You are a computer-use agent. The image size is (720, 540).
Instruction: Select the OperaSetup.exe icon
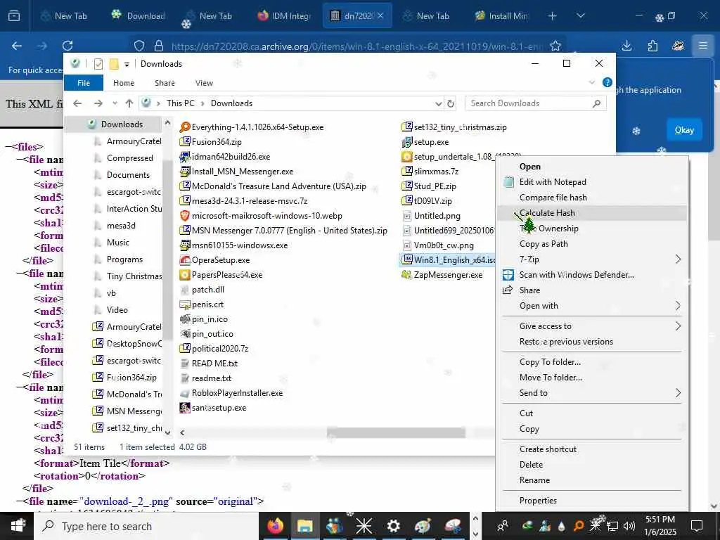coord(185,260)
